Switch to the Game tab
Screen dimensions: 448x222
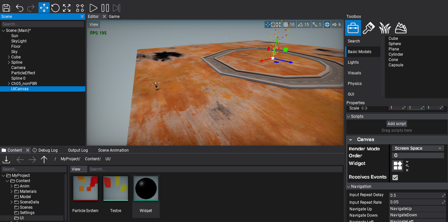pos(114,16)
